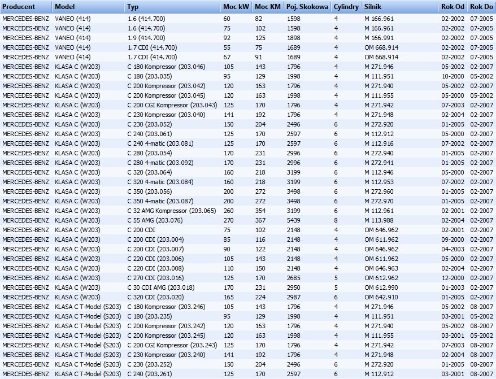The width and height of the screenshot is (496, 379).
Task: Click the Rok Od column header
Action: [x=453, y=7]
